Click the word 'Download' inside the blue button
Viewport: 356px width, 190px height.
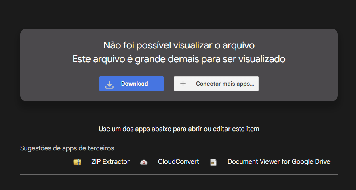pos(135,84)
